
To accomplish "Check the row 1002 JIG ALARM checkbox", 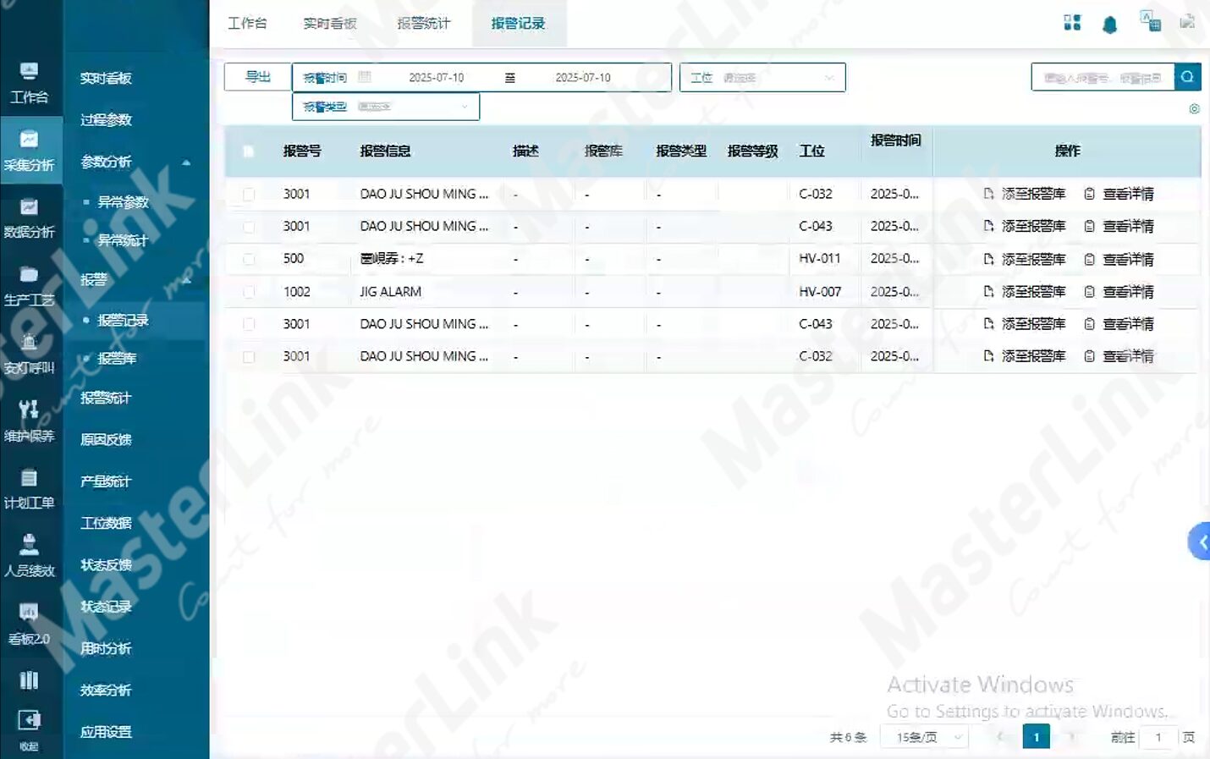I will coord(249,292).
